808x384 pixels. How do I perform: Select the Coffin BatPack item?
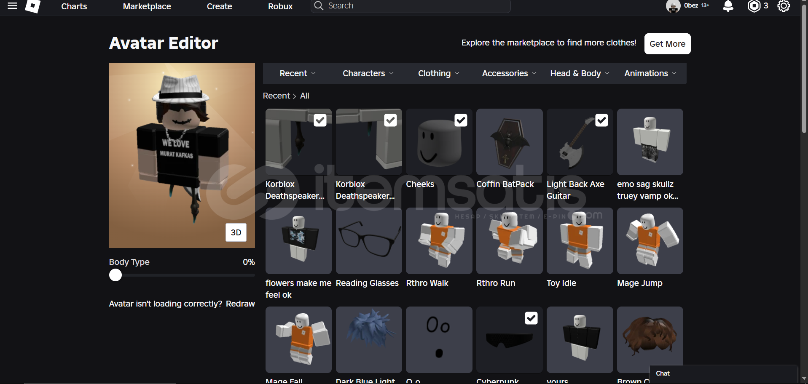coord(510,142)
